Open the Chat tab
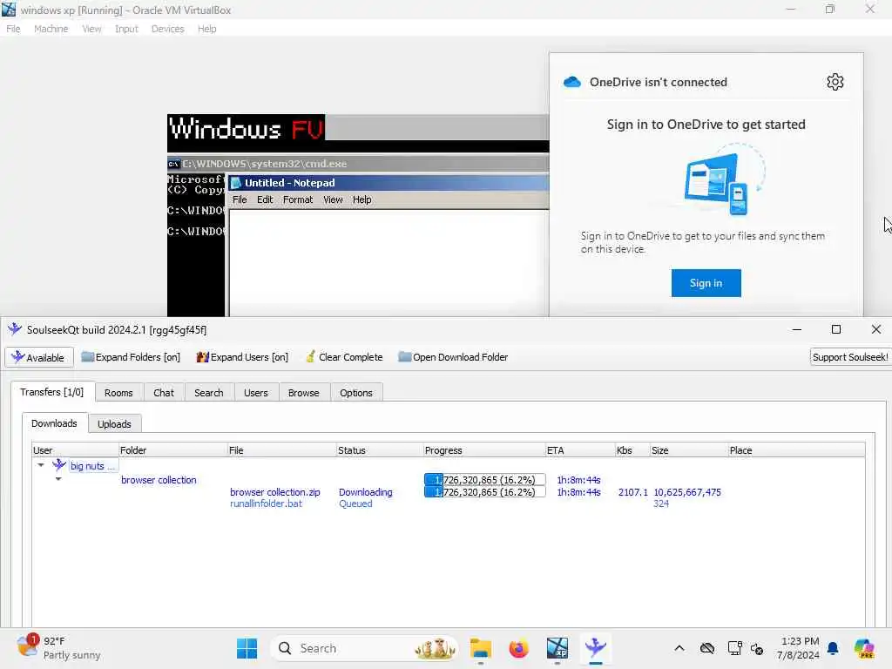Viewport: 892px width, 669px height. (163, 393)
